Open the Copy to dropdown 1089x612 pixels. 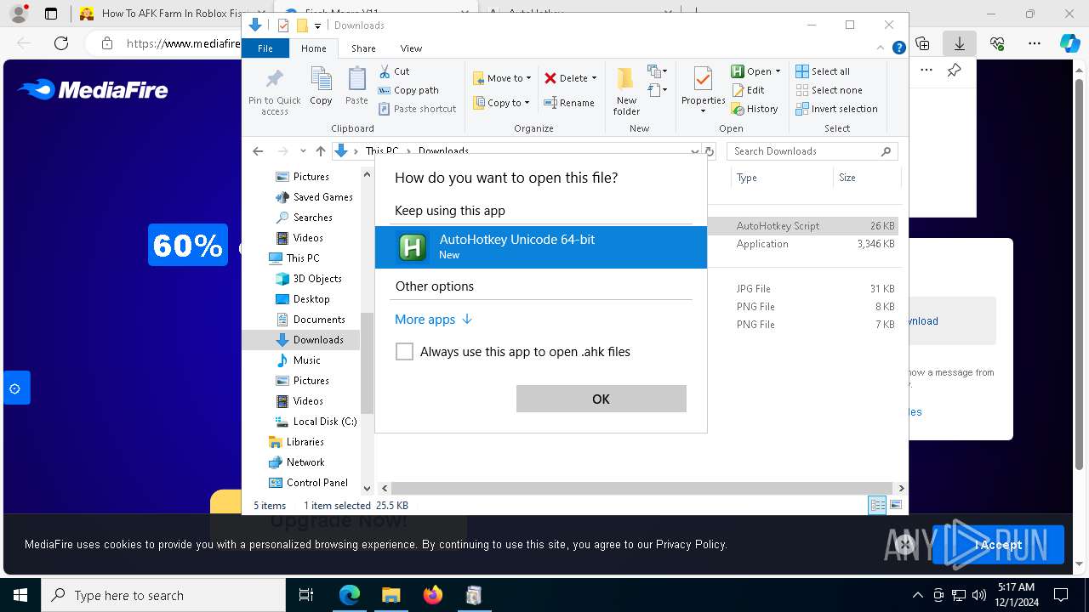pyautogui.click(x=501, y=103)
